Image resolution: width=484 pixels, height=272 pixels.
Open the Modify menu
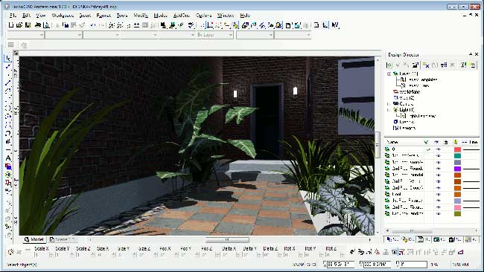(141, 15)
